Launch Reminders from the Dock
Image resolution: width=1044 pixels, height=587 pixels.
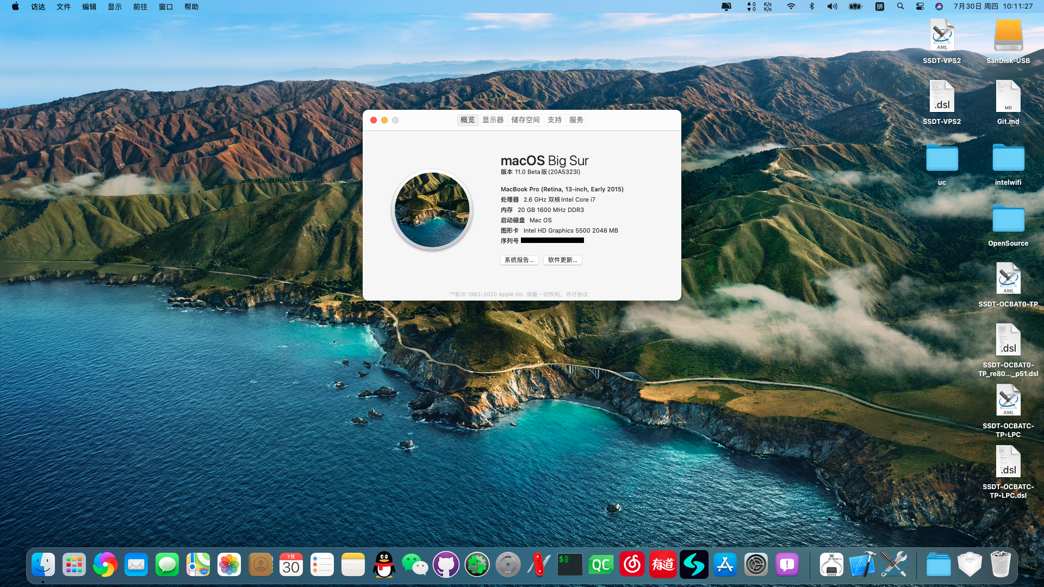(322, 565)
